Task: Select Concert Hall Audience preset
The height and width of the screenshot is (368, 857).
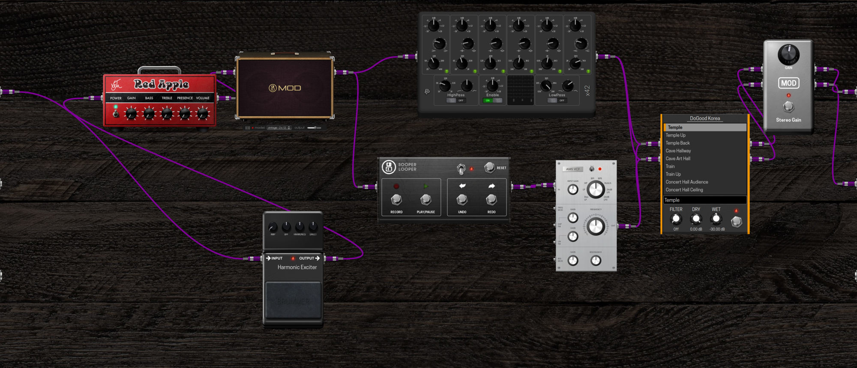Action: pyautogui.click(x=705, y=182)
